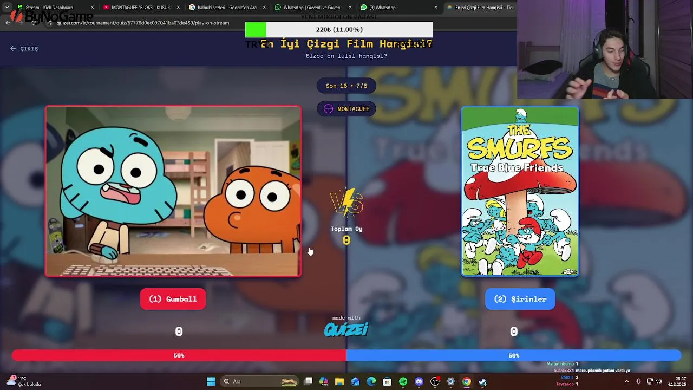Viewport: 693px width, 390px height.
Task: Click the lightning VS emblem
Action: (x=346, y=202)
